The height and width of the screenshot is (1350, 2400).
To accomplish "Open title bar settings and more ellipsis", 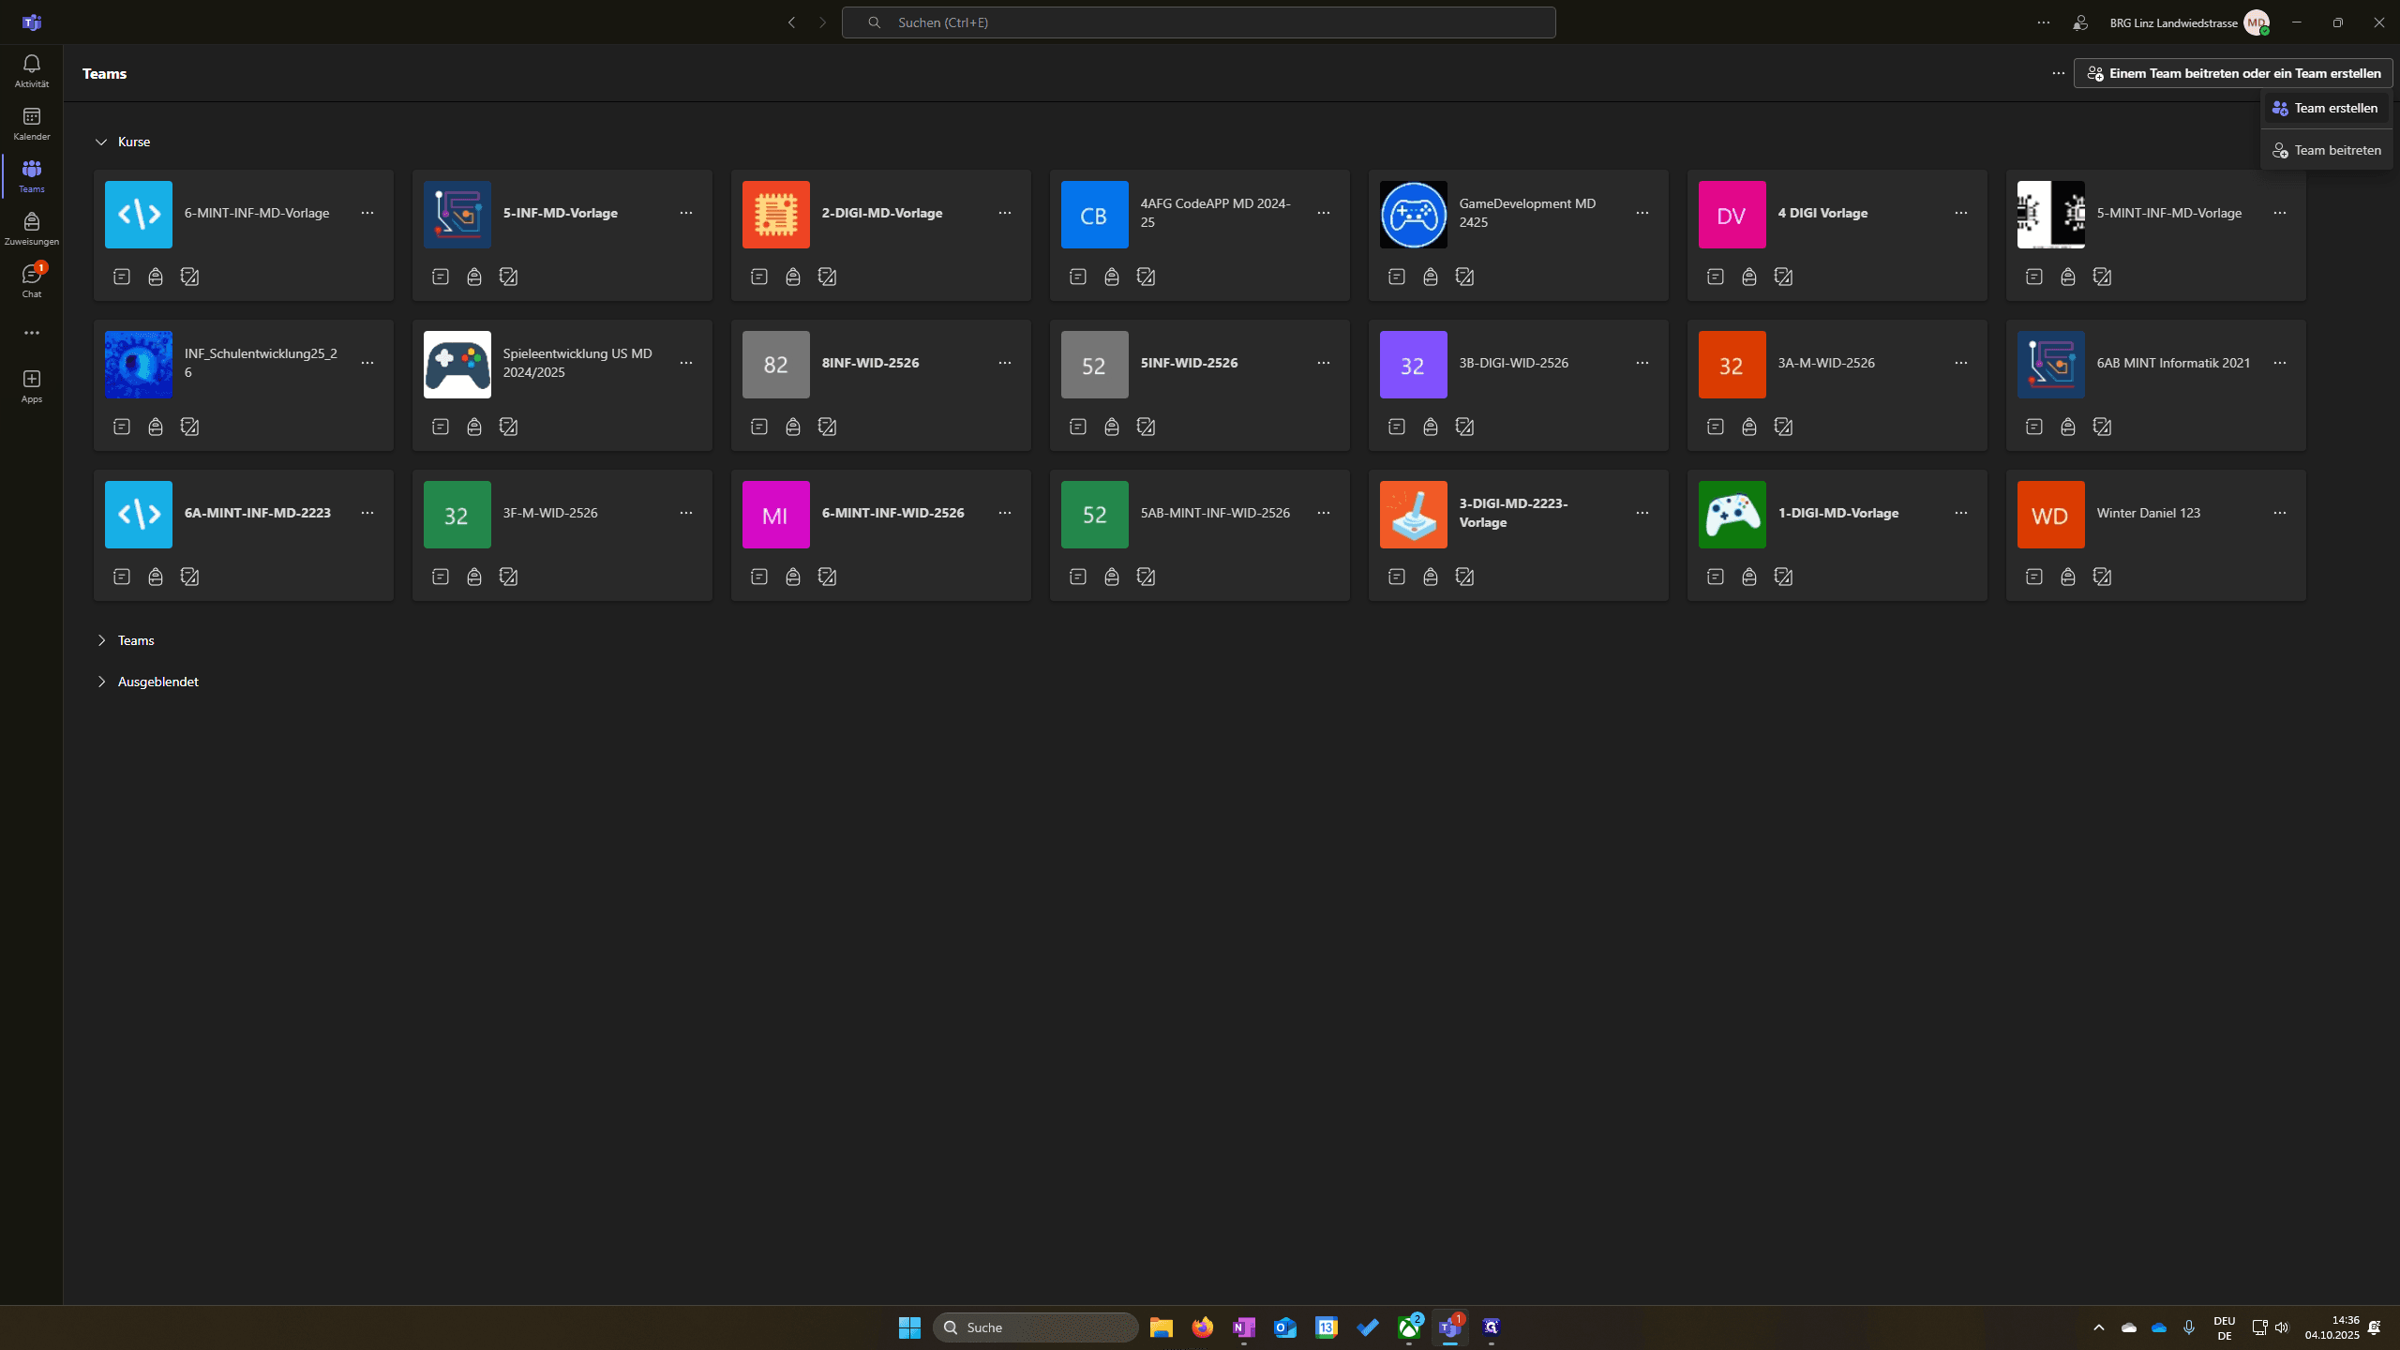I will [x=2044, y=22].
